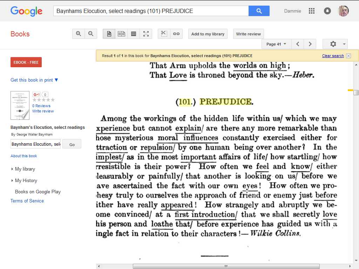This screenshot has width=359, height=269.
Task: Click the scroll up arrow
Action: pyautogui.click(x=356, y=65)
